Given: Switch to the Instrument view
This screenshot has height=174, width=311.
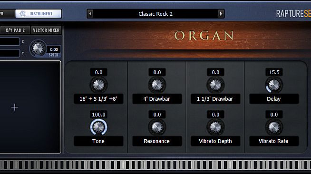Looking at the screenshot, I should [x=38, y=14].
